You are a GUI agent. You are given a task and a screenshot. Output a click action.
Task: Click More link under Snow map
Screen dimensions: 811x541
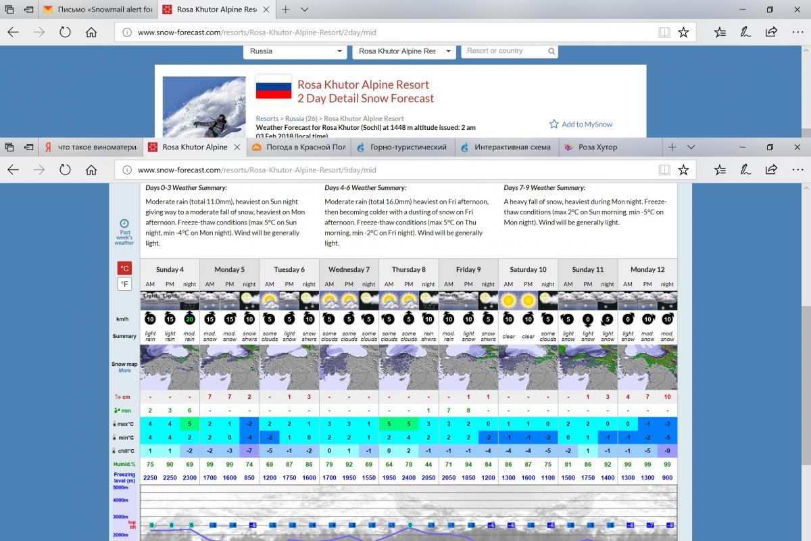[x=124, y=371]
